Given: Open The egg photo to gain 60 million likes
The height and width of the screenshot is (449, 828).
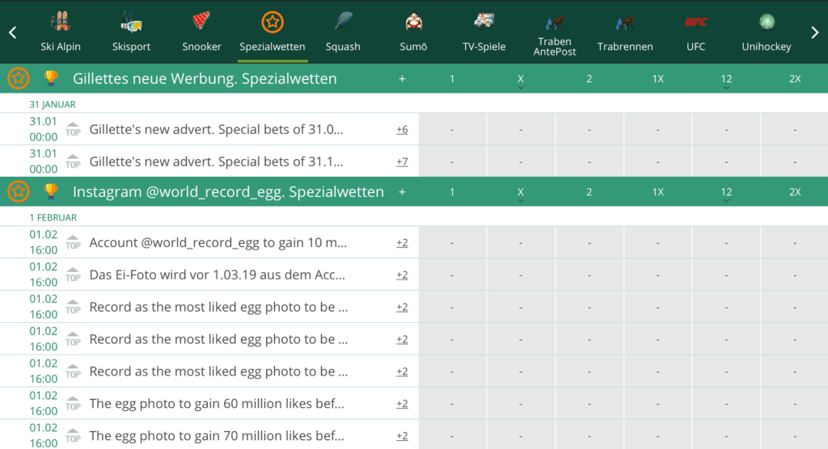Looking at the screenshot, I should [218, 404].
